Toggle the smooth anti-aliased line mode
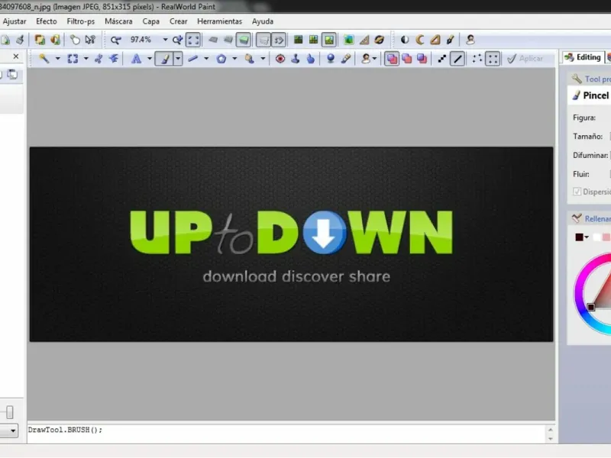Screen dimensions: 611x458 (457, 59)
